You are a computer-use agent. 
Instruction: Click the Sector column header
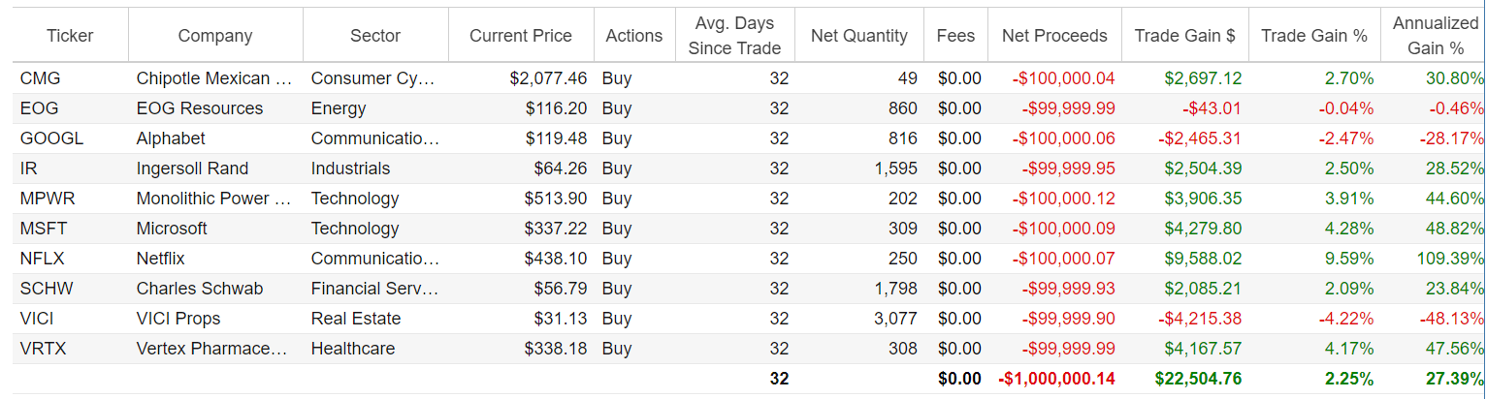(375, 36)
